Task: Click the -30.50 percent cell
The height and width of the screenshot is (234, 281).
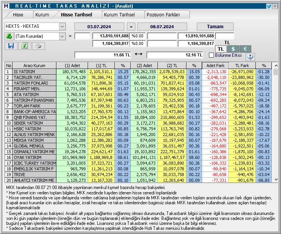Action: pyautogui.click(x=263, y=77)
